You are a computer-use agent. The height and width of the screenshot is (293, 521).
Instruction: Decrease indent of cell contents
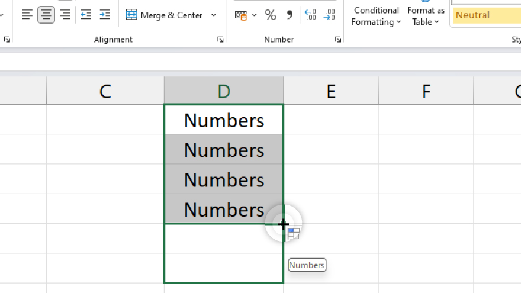coord(86,15)
